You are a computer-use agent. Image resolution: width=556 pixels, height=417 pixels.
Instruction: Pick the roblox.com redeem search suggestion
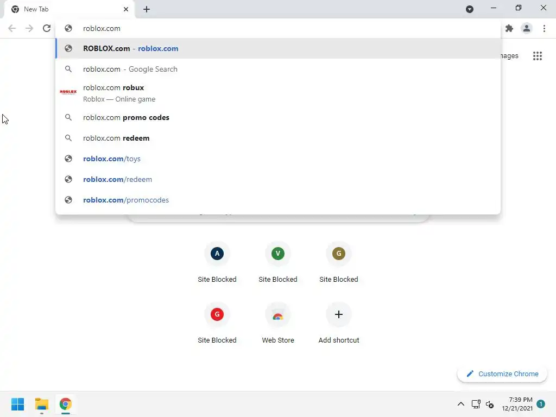click(278, 138)
